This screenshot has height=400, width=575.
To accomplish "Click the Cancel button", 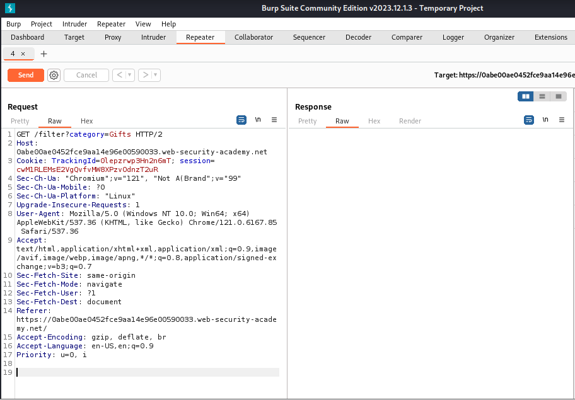I will point(86,75).
